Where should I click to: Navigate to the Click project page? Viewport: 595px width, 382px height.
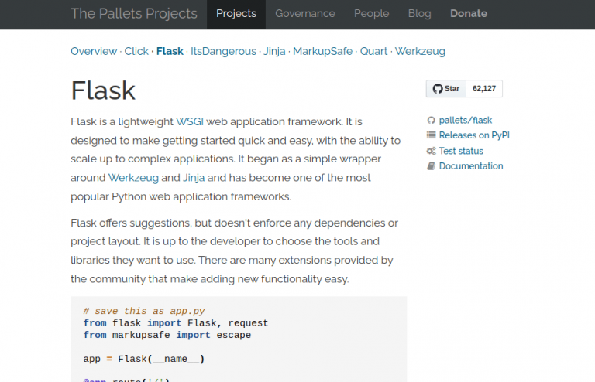[136, 51]
